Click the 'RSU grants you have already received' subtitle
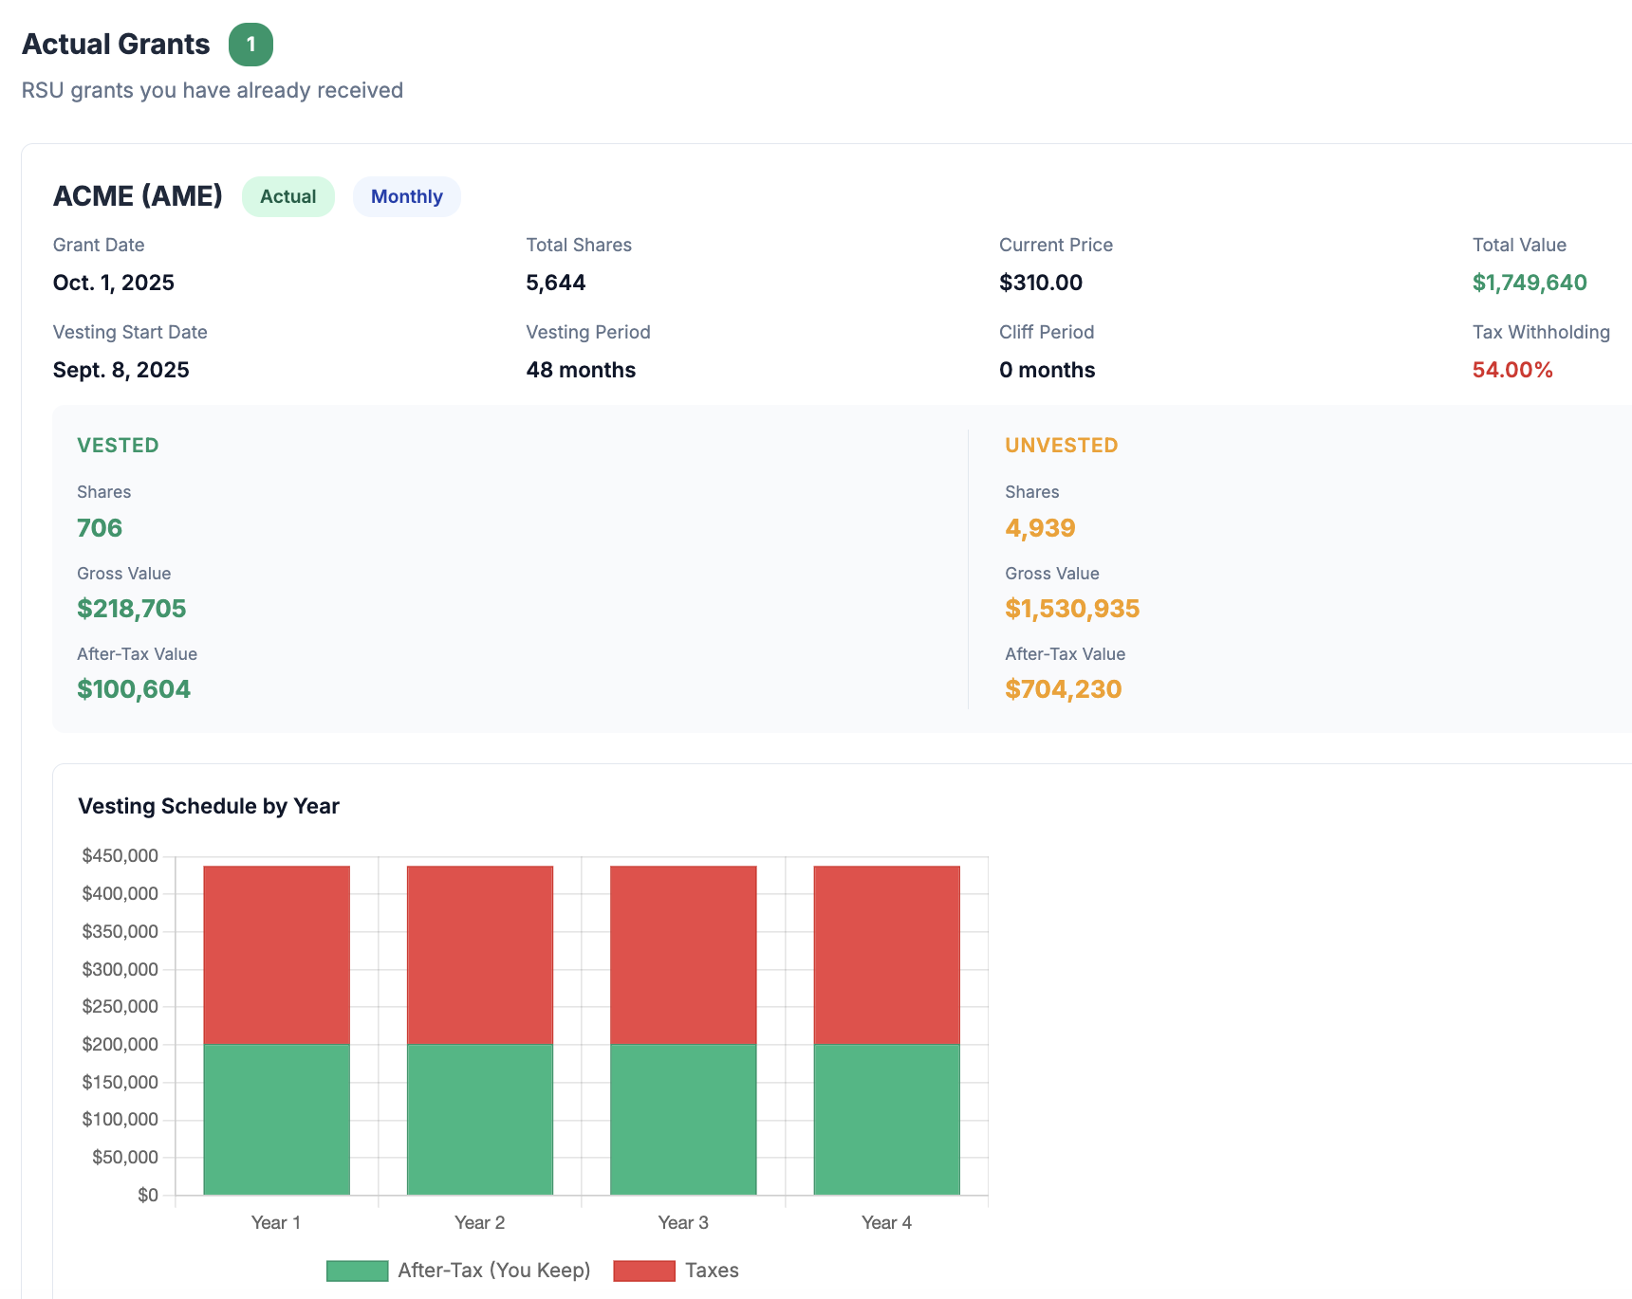Image resolution: width=1632 pixels, height=1299 pixels. click(213, 91)
